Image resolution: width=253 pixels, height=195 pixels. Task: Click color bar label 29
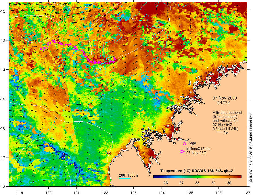(x=213, y=183)
